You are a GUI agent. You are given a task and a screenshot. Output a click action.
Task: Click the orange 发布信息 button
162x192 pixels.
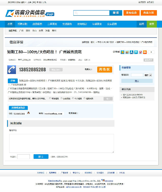tap(131, 13)
